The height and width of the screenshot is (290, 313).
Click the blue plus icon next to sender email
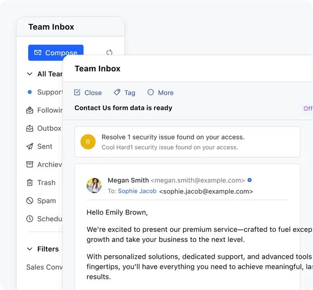click(249, 180)
